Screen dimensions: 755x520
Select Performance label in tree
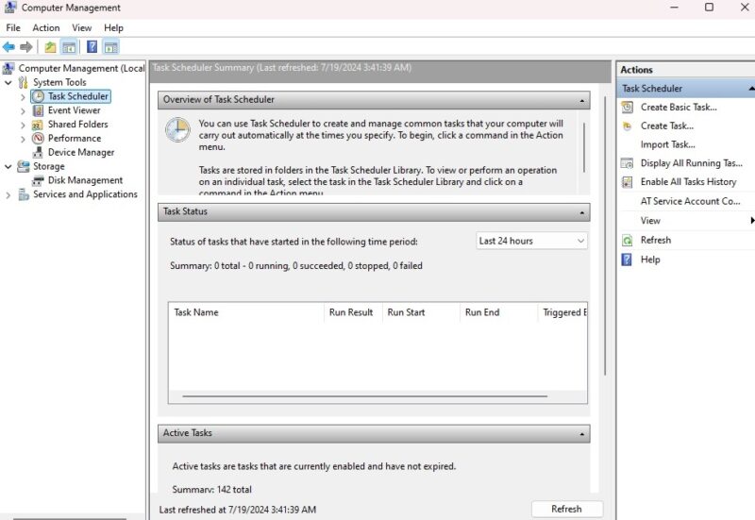(75, 138)
